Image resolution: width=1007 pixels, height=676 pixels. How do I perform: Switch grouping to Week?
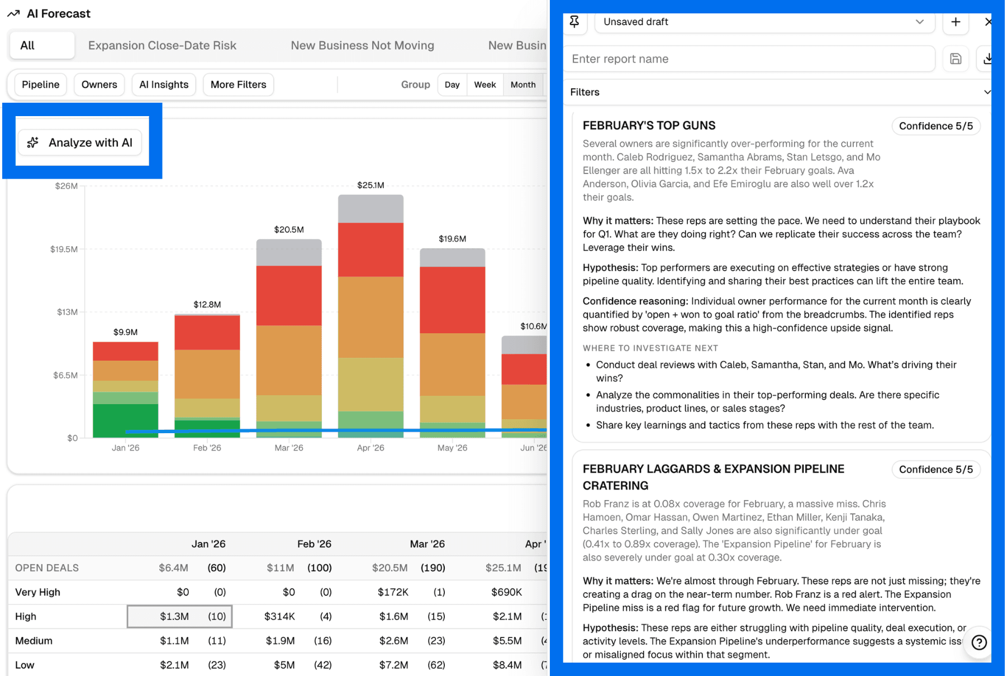(484, 84)
